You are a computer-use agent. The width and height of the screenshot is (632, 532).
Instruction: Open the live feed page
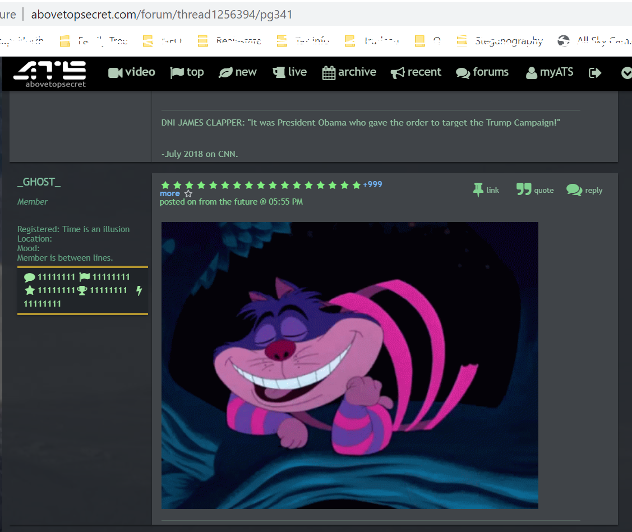(x=289, y=72)
